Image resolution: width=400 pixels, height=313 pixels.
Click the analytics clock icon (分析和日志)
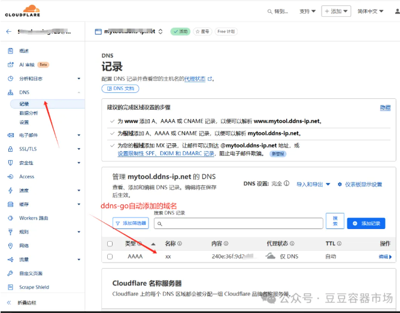click(x=10, y=79)
